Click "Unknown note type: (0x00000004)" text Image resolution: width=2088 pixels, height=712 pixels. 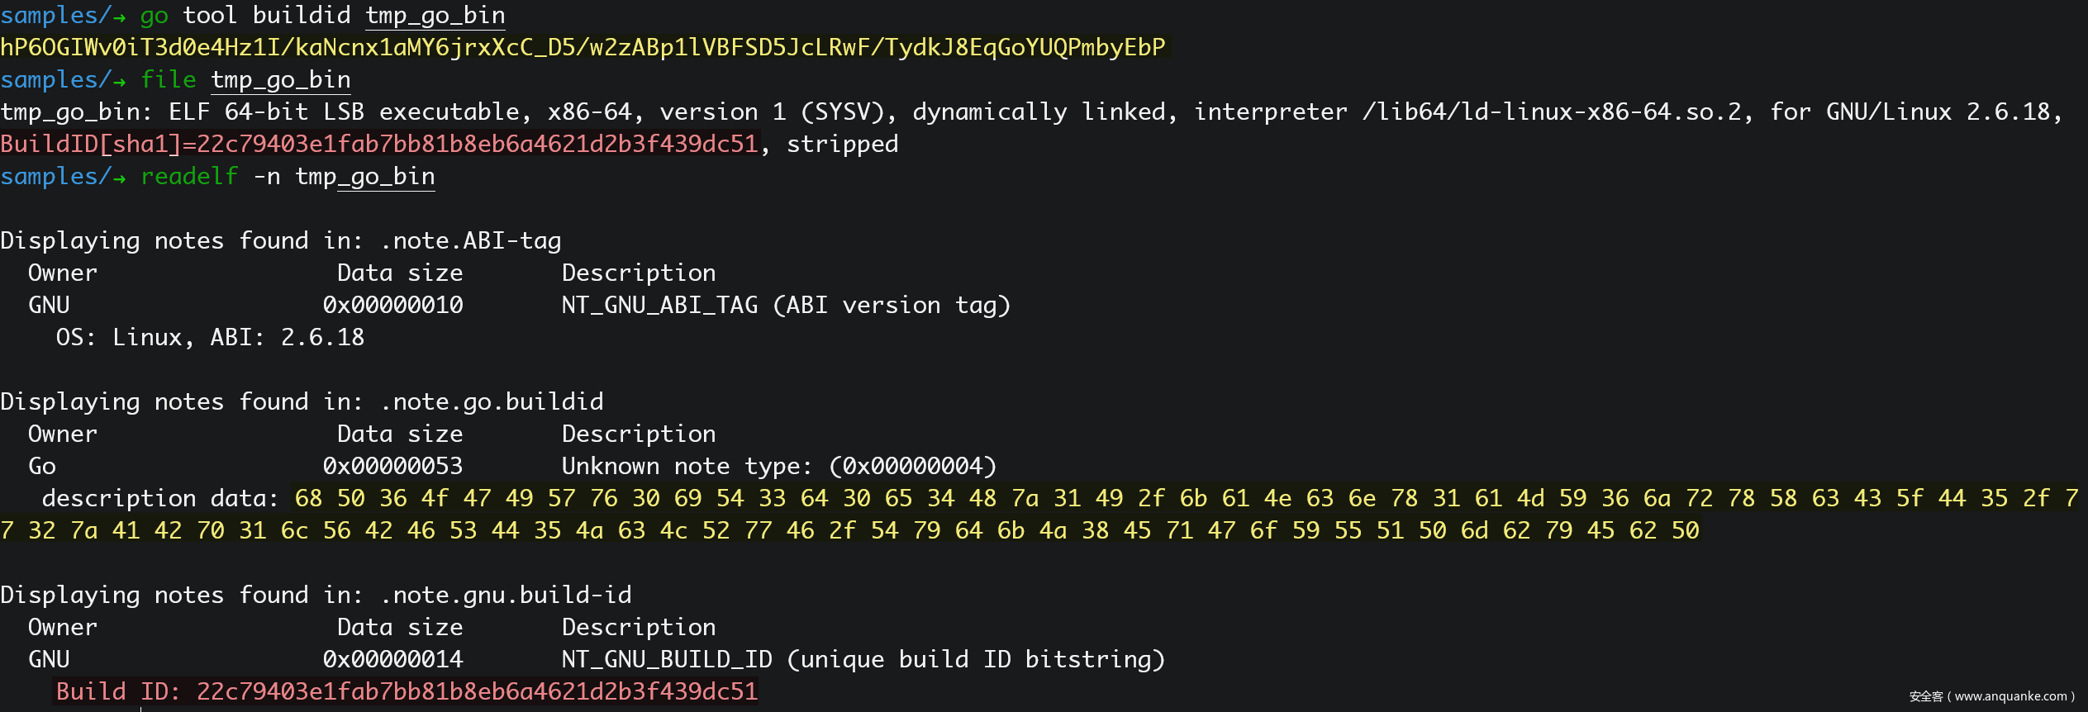pyautogui.click(x=778, y=467)
